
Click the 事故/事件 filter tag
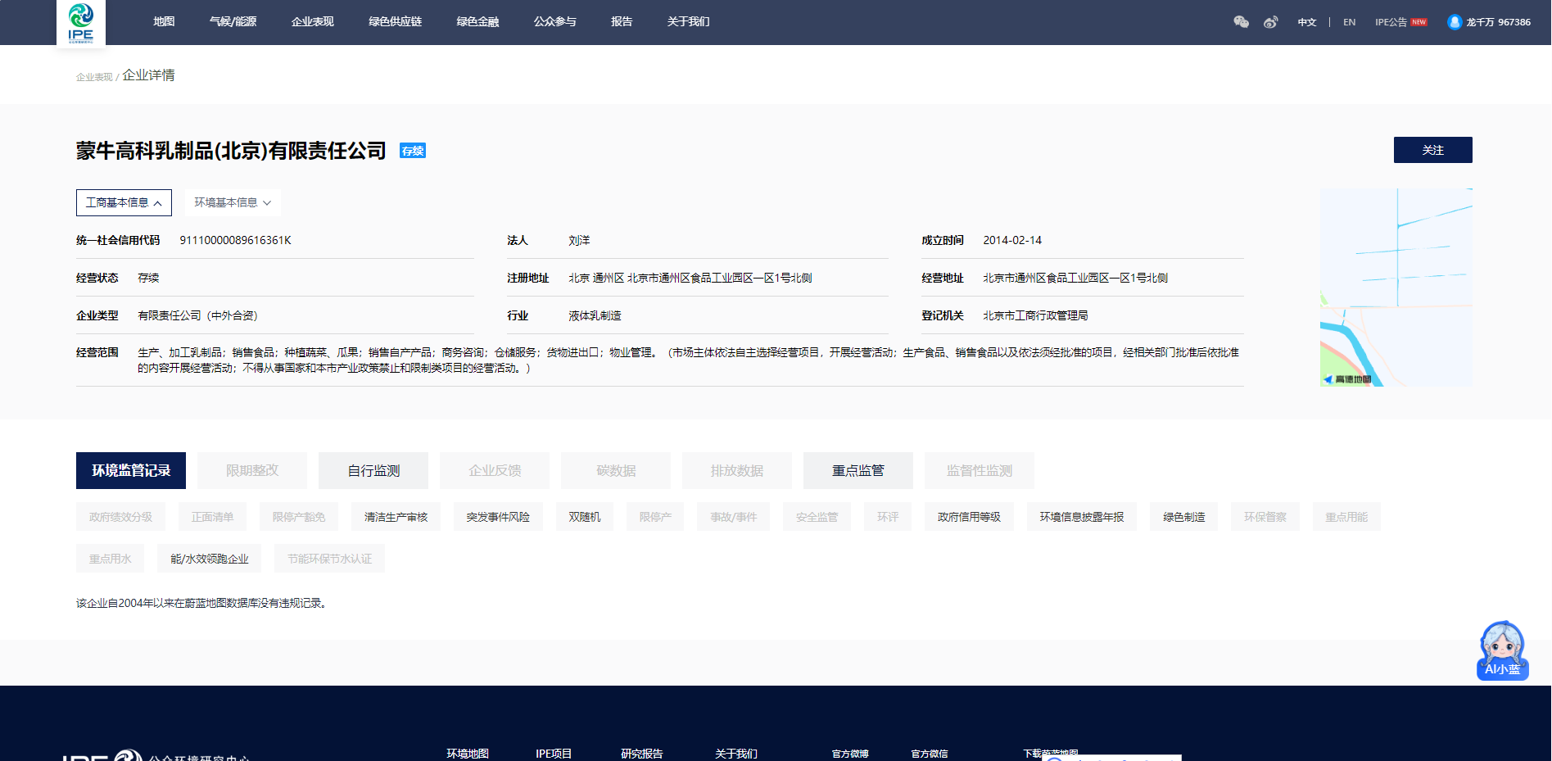[x=733, y=517]
